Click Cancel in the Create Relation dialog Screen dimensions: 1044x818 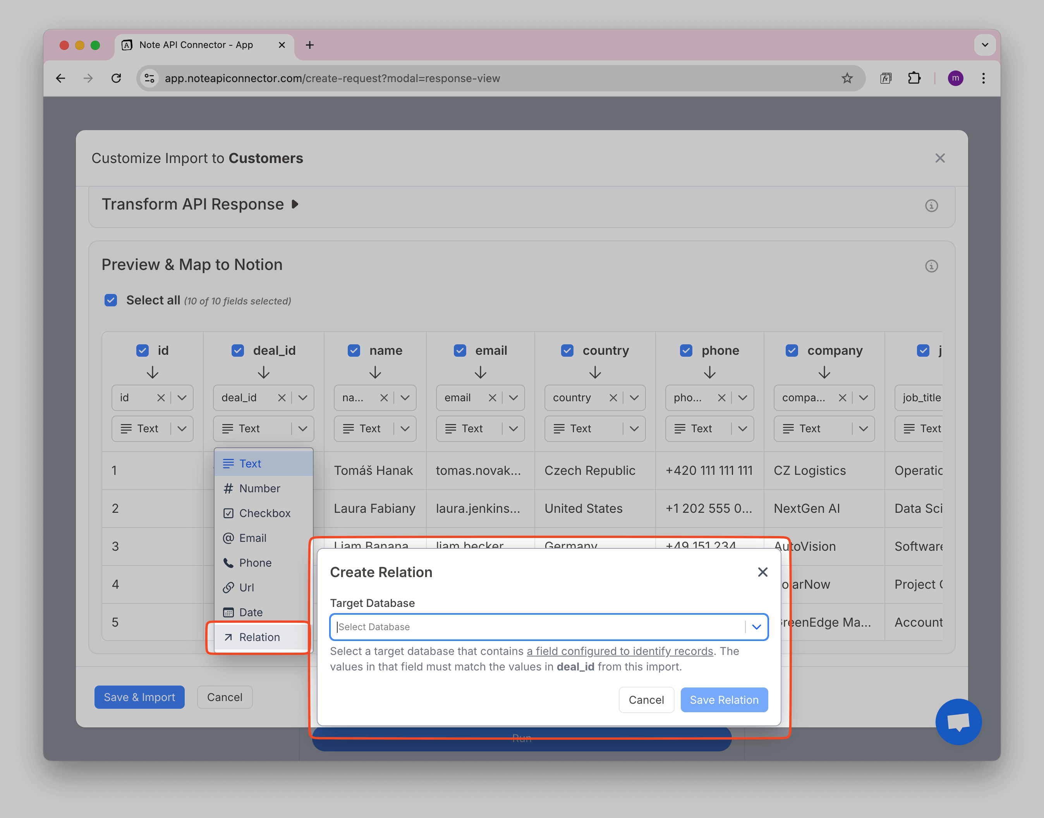646,700
